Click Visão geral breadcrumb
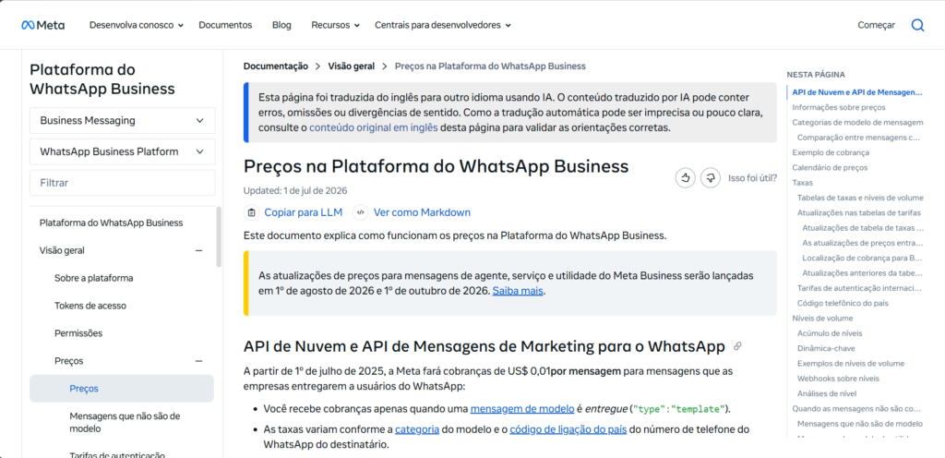This screenshot has height=458, width=945. [352, 66]
